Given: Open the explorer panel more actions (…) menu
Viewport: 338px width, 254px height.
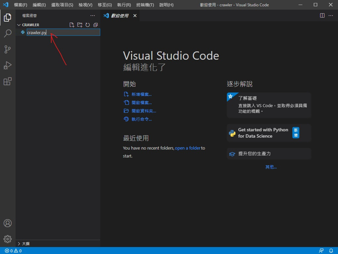Looking at the screenshot, I should (x=93, y=16).
